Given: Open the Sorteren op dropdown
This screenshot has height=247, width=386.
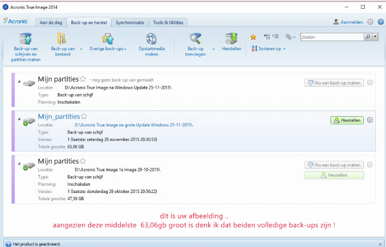Looking at the screenshot, I should [x=284, y=49].
